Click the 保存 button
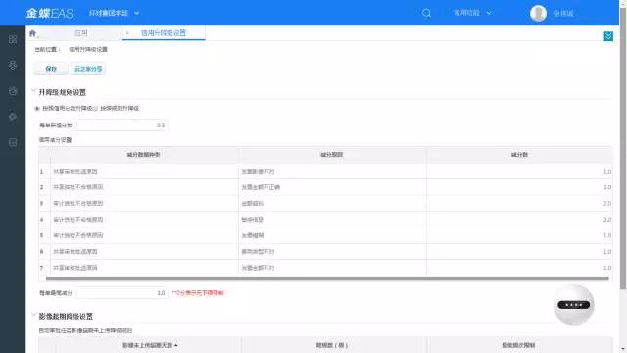 click(51, 69)
